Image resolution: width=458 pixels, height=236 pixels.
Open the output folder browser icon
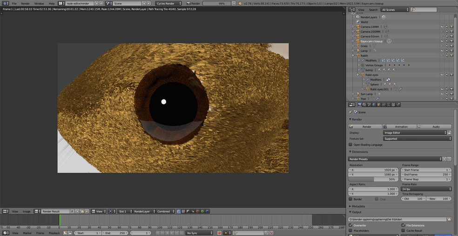click(x=449, y=219)
